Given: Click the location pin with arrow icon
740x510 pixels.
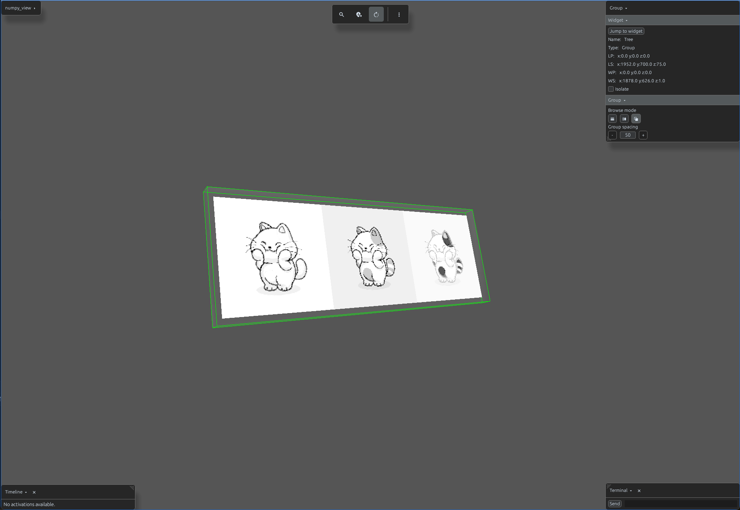Looking at the screenshot, I should pos(359,15).
